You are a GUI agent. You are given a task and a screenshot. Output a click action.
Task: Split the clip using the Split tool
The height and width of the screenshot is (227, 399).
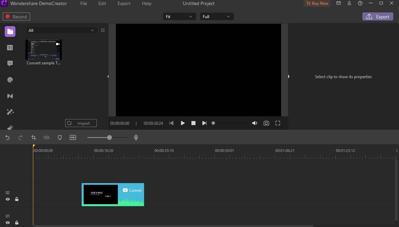tap(46, 137)
